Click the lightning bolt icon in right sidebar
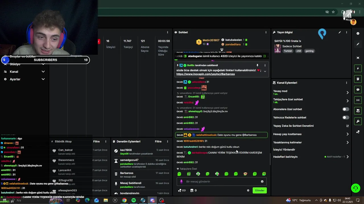 pyautogui.click(x=358, y=69)
